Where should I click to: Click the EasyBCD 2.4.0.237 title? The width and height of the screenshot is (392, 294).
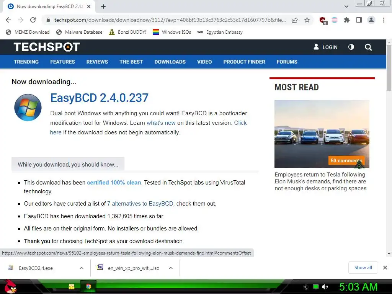click(x=100, y=98)
